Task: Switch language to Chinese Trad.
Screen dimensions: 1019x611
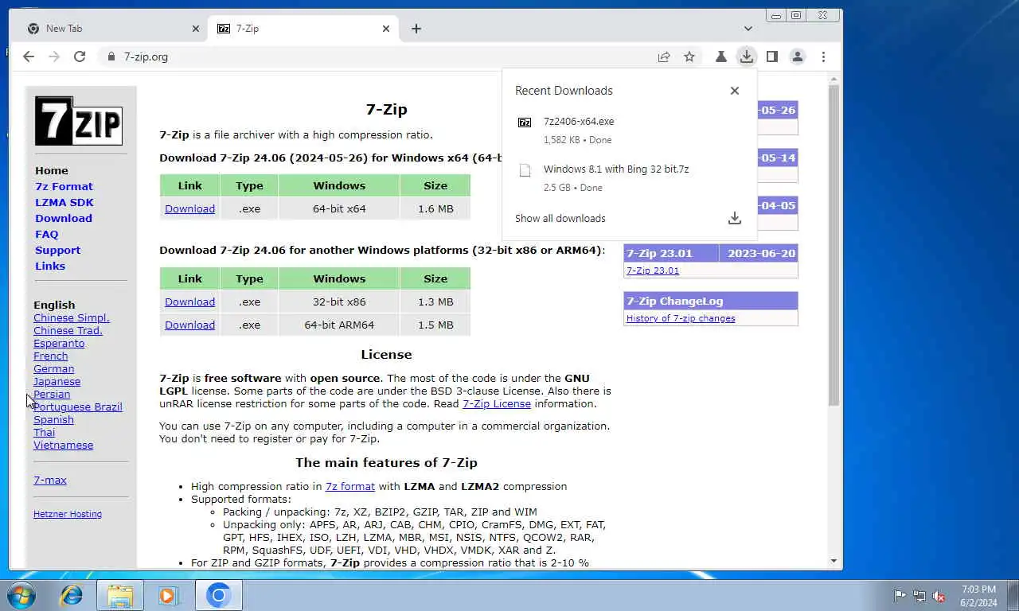Action: point(68,331)
